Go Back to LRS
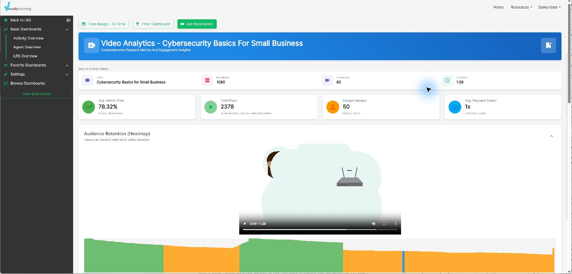Viewport: 572px width, 274px height. tap(21, 20)
